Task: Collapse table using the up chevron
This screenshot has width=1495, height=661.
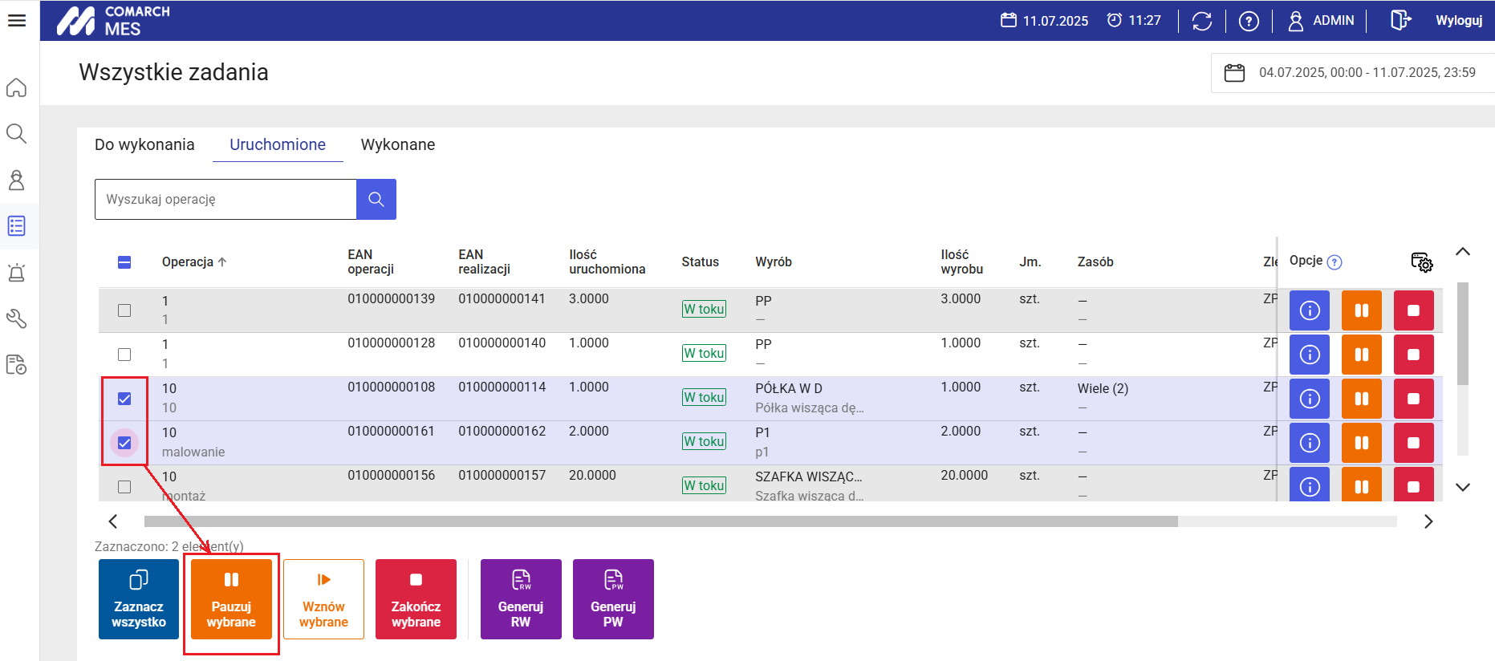Action: click(1462, 252)
